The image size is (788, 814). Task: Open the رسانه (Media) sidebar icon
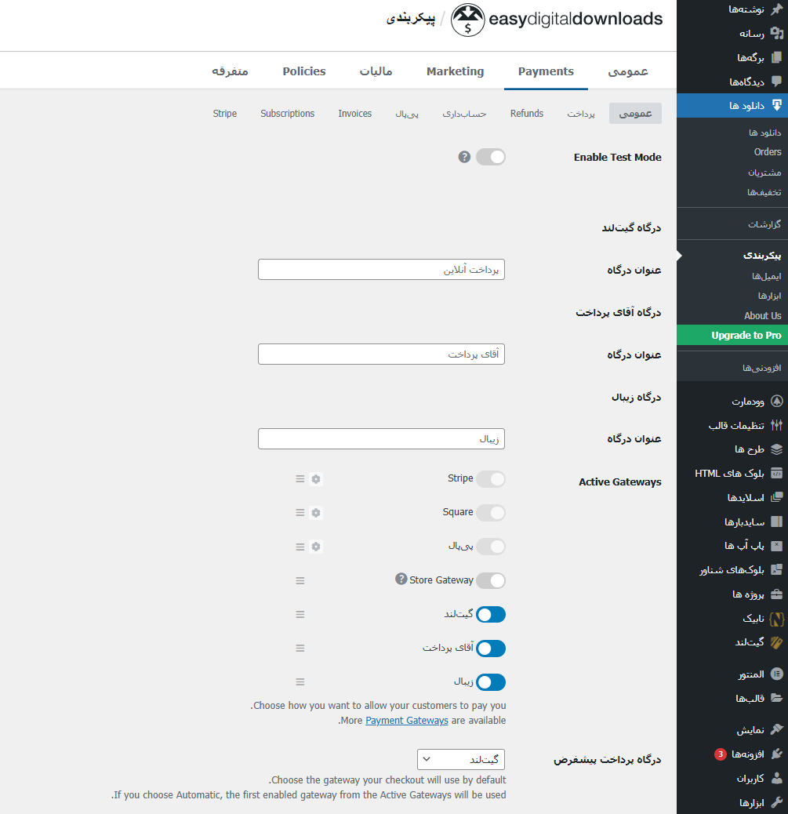point(777,34)
